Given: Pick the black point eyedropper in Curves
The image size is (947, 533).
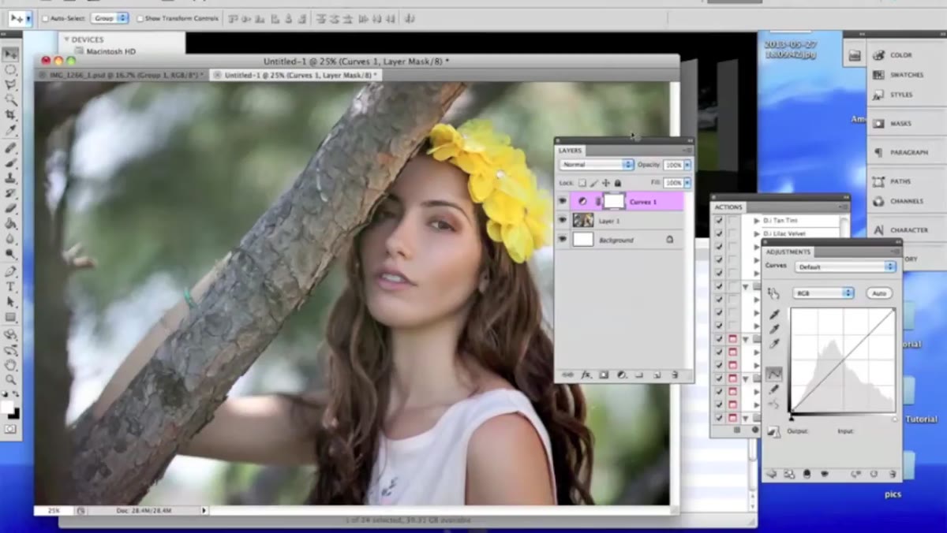Looking at the screenshot, I should pos(775,314).
